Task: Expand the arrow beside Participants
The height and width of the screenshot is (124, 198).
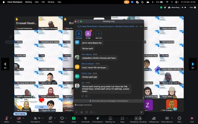Action: [43, 118]
